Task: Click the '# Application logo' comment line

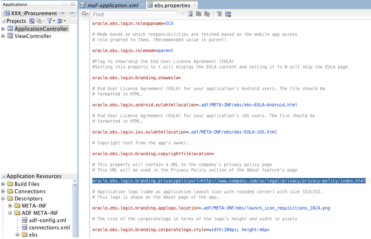Action: tap(207, 192)
